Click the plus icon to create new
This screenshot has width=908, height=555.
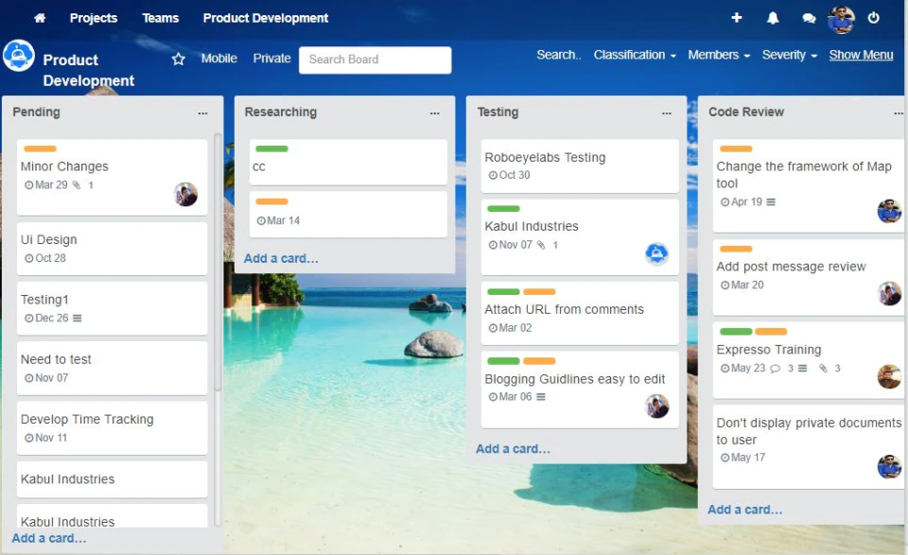tap(737, 18)
